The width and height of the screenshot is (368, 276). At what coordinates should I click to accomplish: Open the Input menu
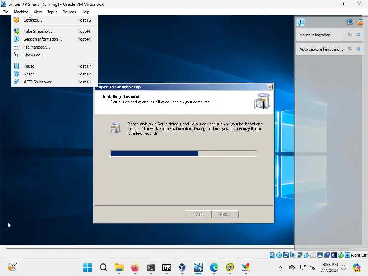[x=52, y=12]
